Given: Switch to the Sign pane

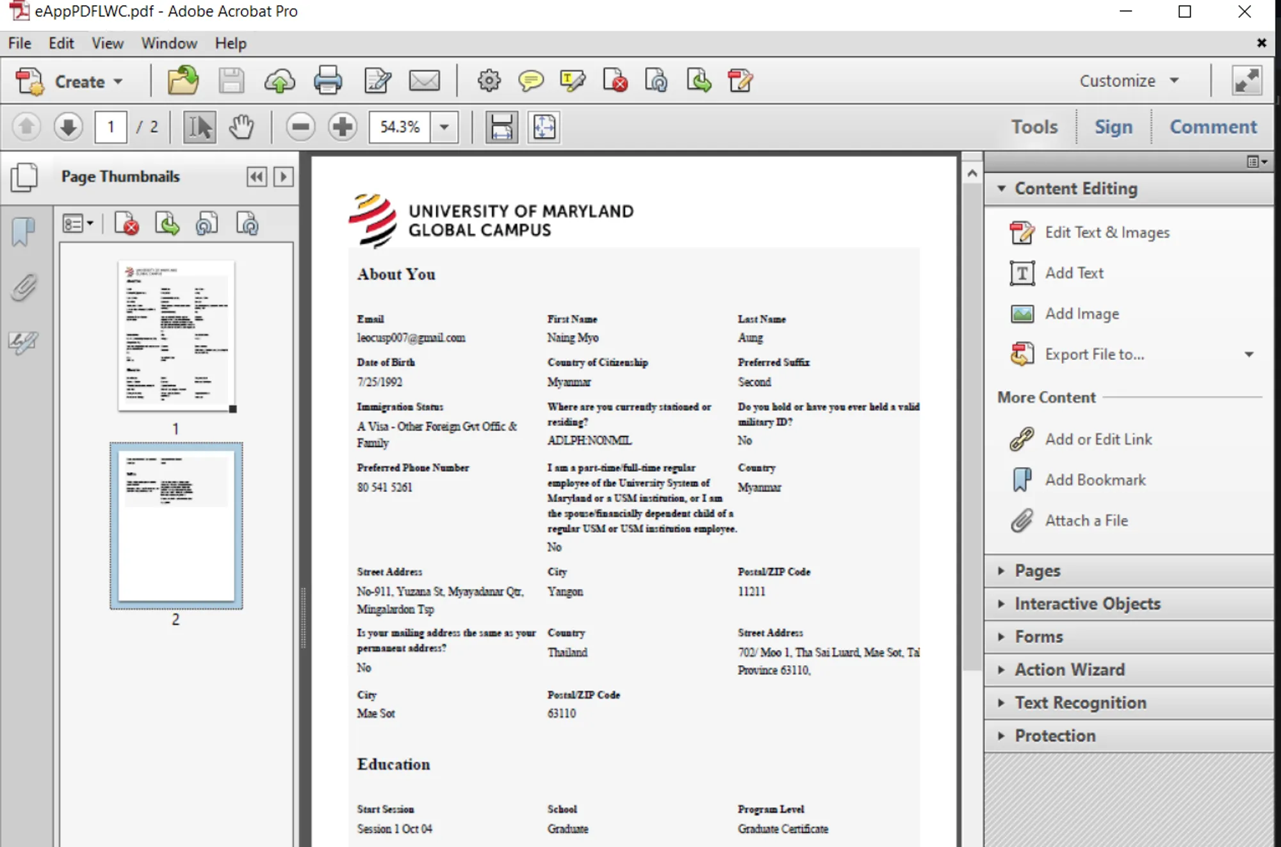Looking at the screenshot, I should point(1113,127).
